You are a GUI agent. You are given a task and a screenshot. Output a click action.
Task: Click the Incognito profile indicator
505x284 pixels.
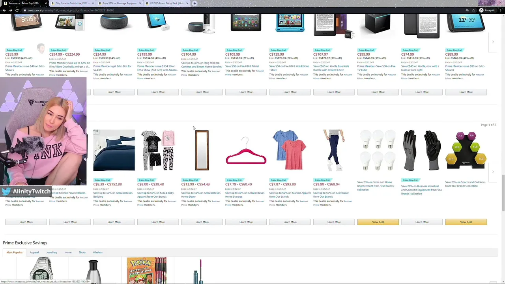click(487, 10)
